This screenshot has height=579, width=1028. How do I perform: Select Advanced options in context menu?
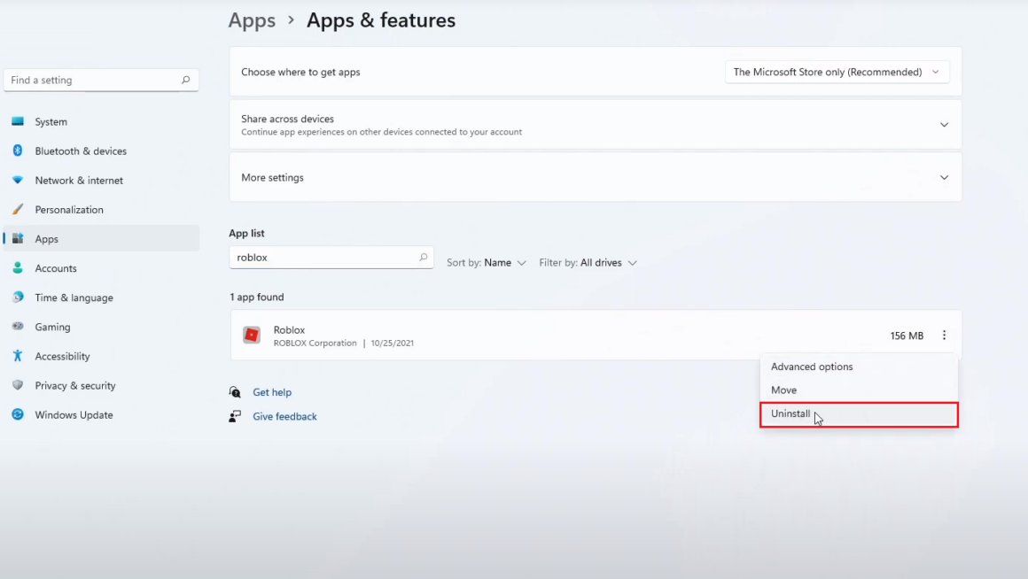(x=812, y=367)
